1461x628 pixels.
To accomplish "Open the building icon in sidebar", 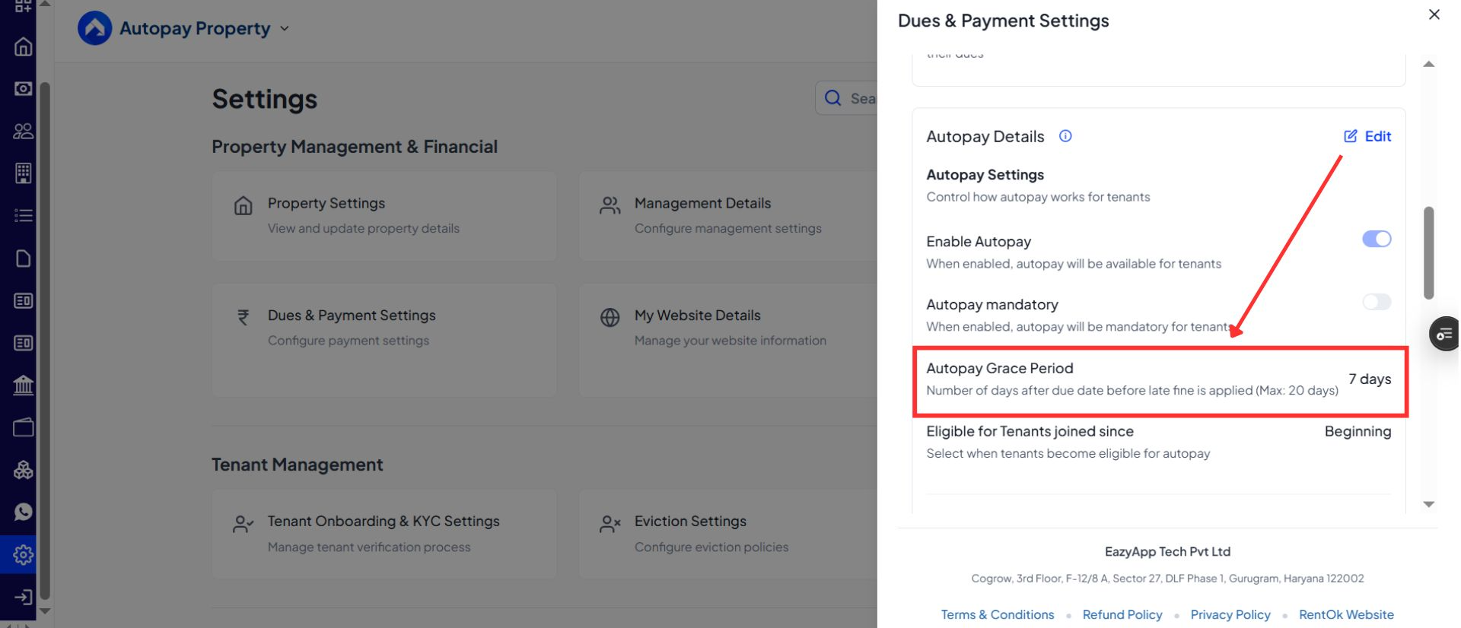I will 23,173.
